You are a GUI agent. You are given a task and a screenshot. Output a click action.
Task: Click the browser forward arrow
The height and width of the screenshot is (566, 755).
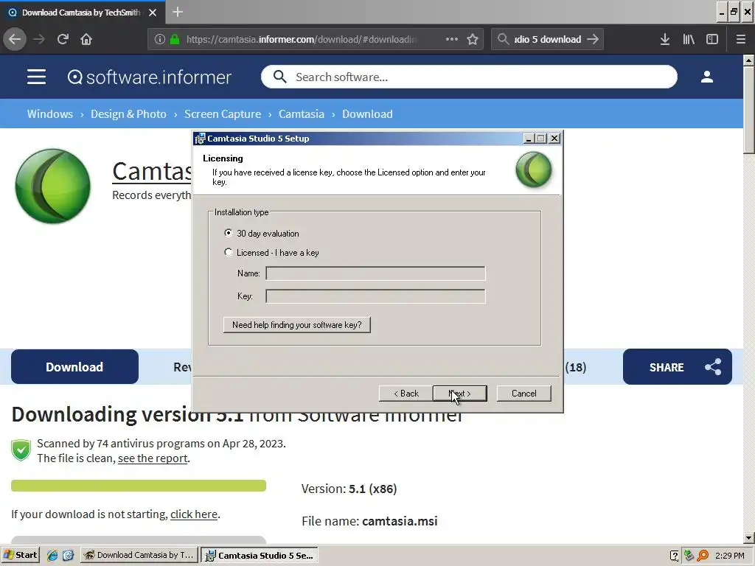click(39, 40)
